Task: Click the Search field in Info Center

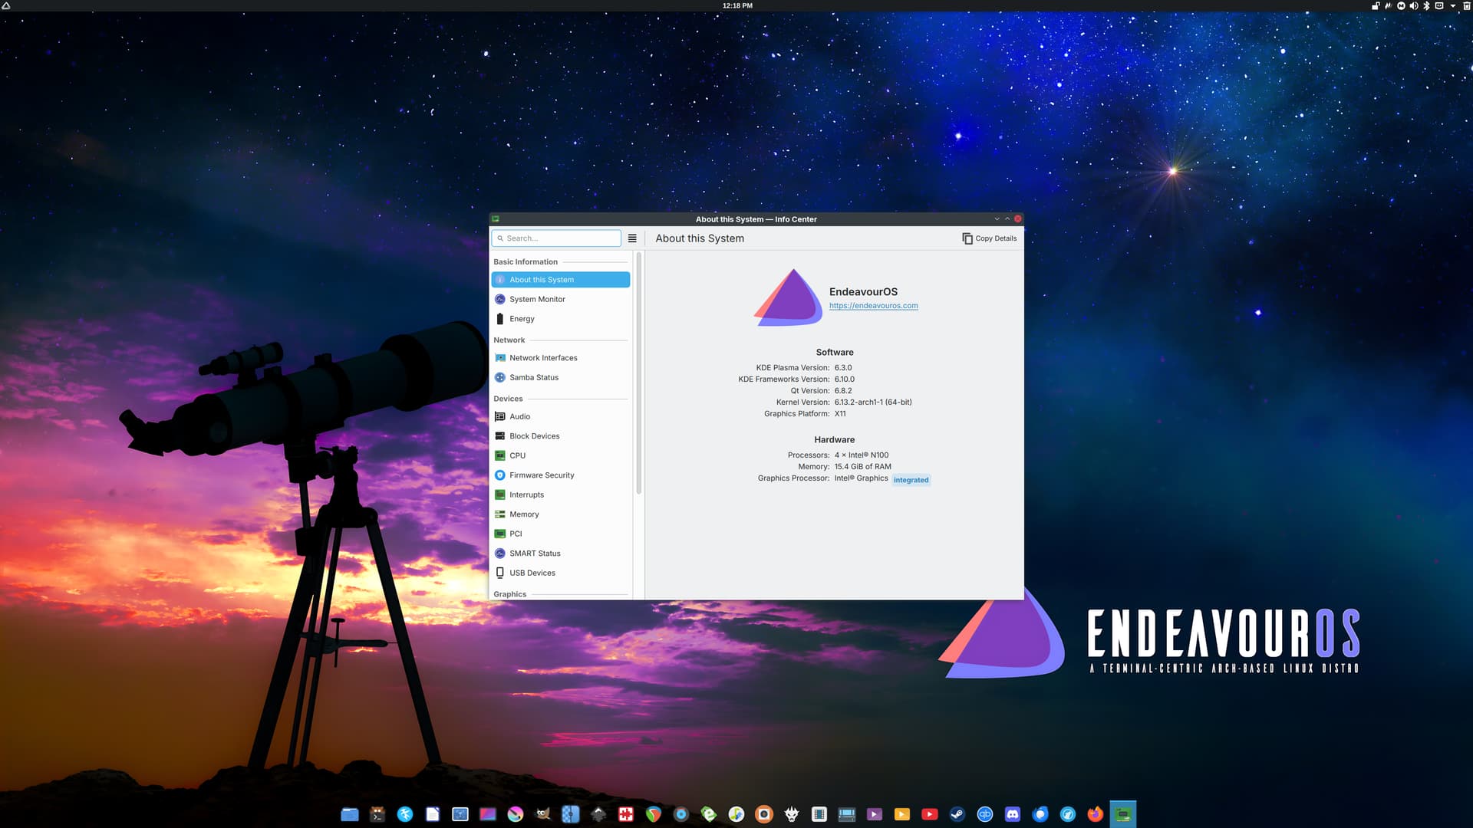Action: point(556,238)
